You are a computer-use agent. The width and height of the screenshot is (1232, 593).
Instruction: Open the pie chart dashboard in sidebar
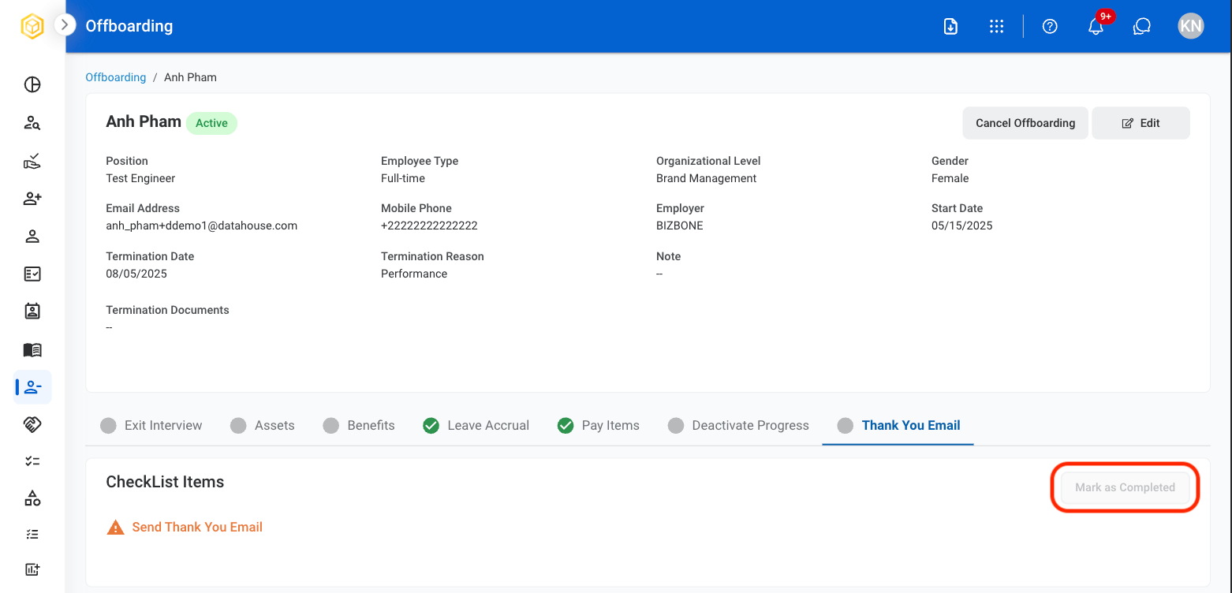pos(32,85)
